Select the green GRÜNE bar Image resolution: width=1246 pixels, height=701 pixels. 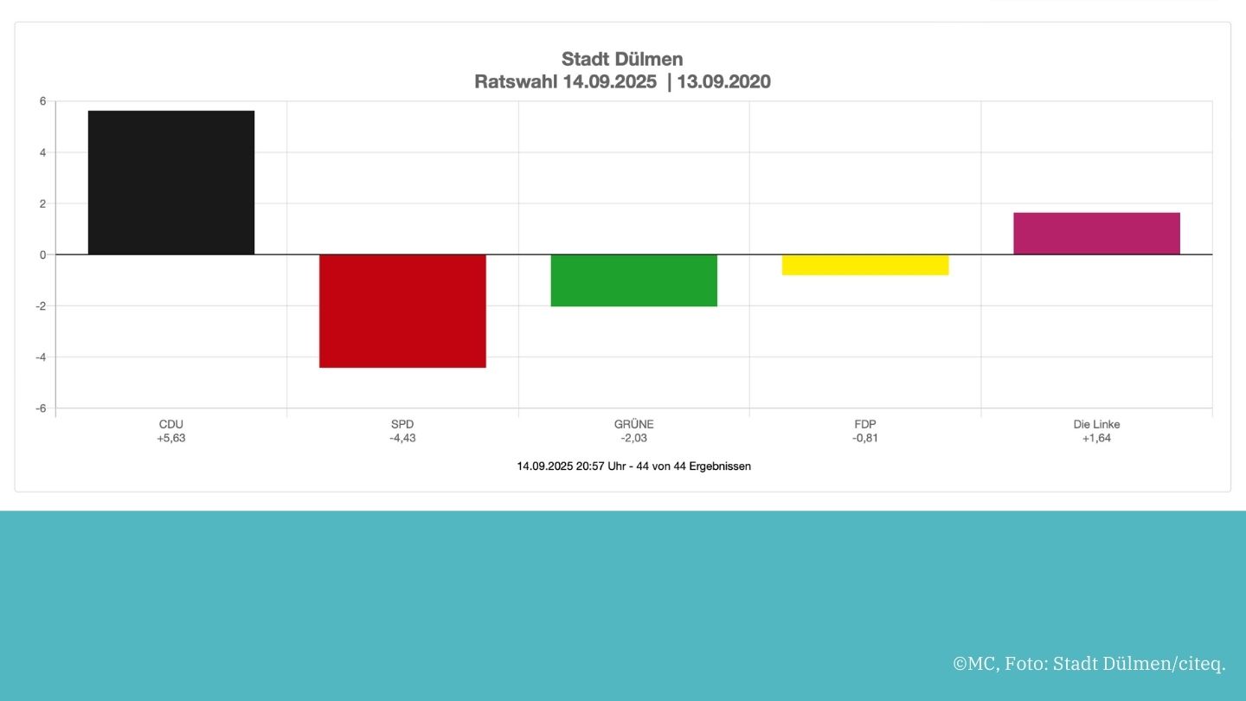(633, 280)
